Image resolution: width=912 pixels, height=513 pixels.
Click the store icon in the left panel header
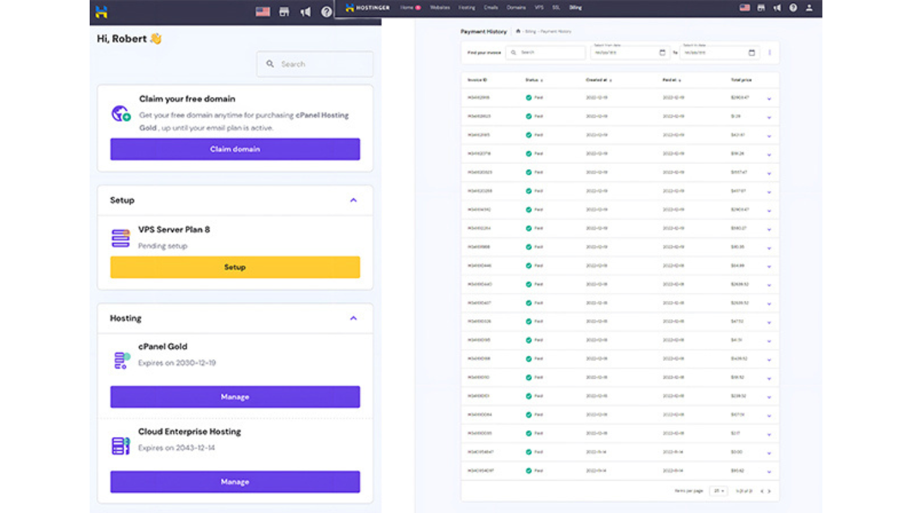click(284, 11)
